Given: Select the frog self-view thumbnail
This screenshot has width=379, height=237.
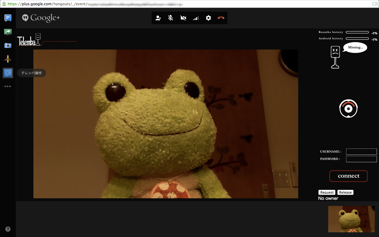Looking at the screenshot, I should point(351,219).
